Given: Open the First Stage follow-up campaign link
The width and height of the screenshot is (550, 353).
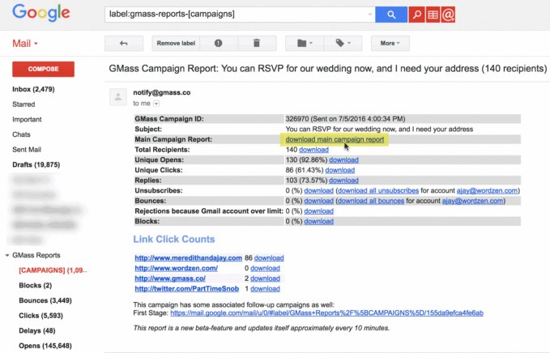Looking at the screenshot, I should (x=326, y=313).
